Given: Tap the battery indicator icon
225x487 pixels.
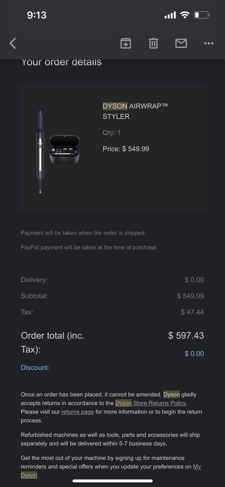Looking at the screenshot, I should point(202,15).
